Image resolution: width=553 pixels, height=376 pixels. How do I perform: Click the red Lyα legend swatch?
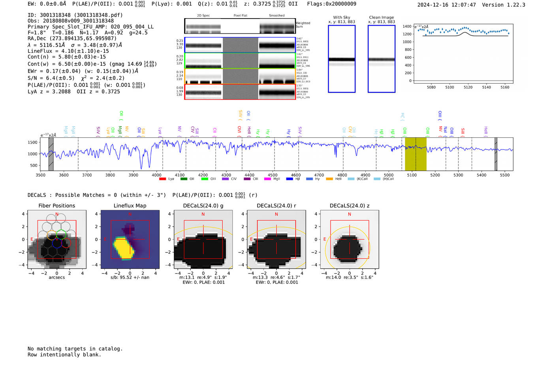tap(162, 179)
